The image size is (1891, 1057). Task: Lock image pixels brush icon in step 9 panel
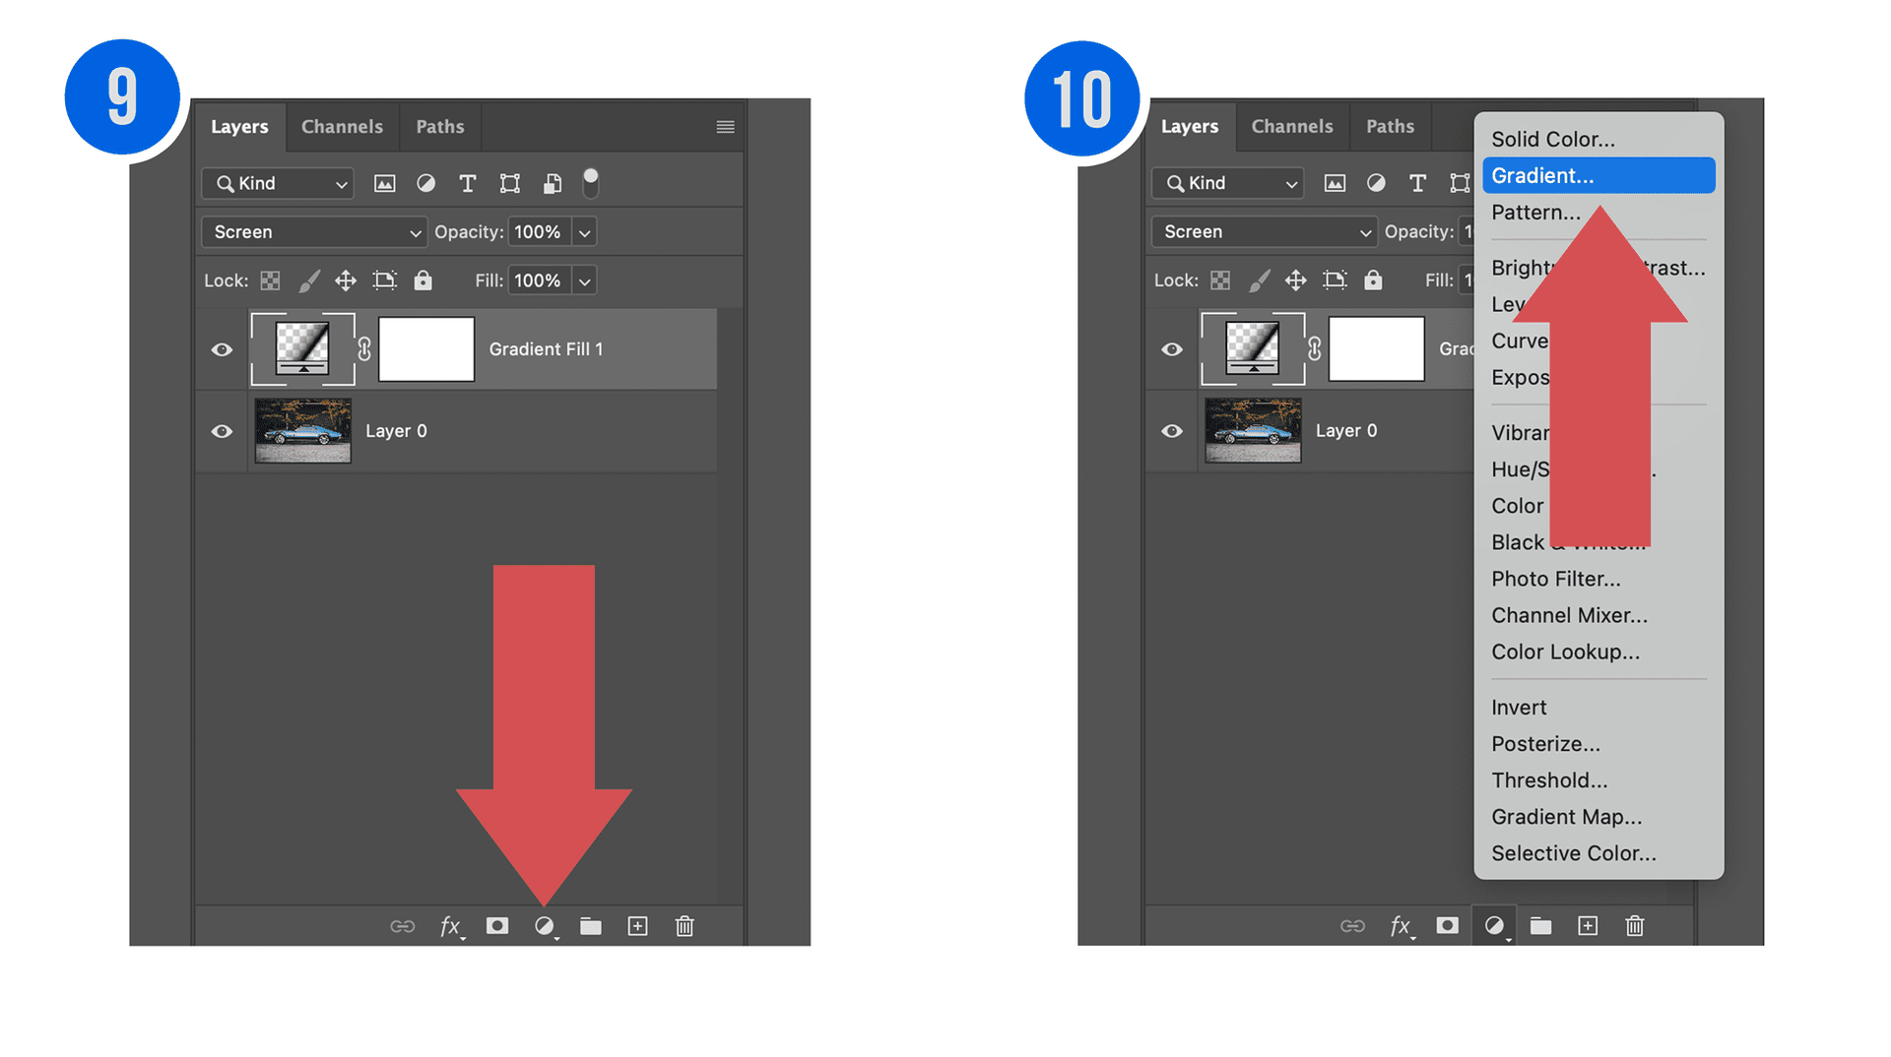click(309, 280)
